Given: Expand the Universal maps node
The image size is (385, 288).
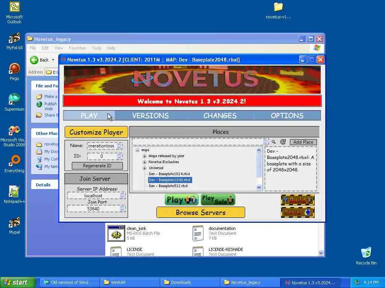Looking at the screenshot, I should [x=145, y=168].
